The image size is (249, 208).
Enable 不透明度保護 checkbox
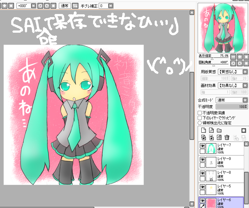click(x=200, y=113)
